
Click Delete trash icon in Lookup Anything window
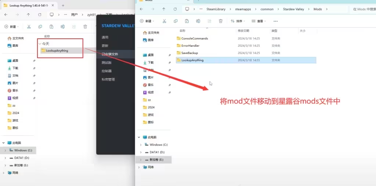click(85, 27)
